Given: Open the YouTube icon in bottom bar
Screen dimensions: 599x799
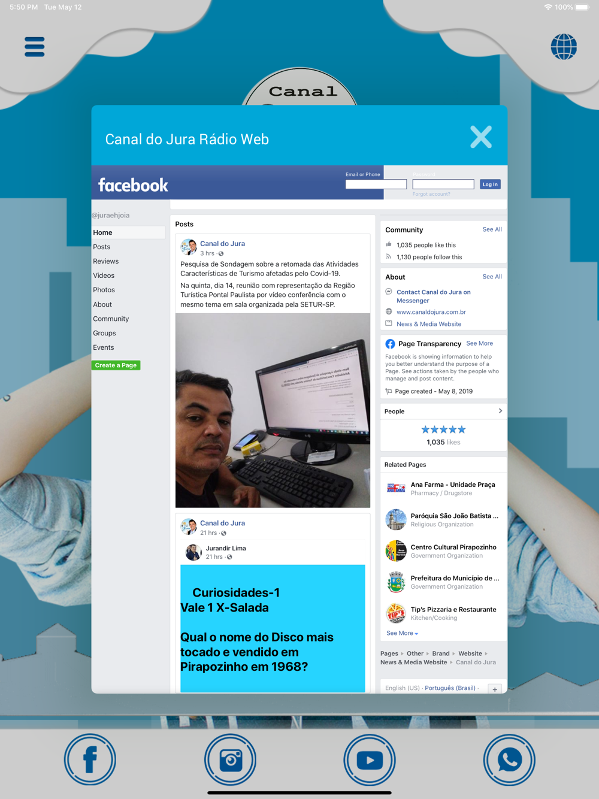Looking at the screenshot, I should (x=370, y=760).
